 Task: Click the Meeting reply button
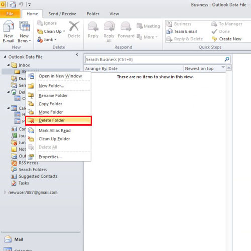(x=148, y=26)
